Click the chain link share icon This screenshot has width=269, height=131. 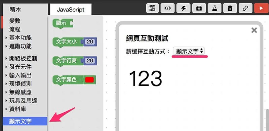pos(246,8)
